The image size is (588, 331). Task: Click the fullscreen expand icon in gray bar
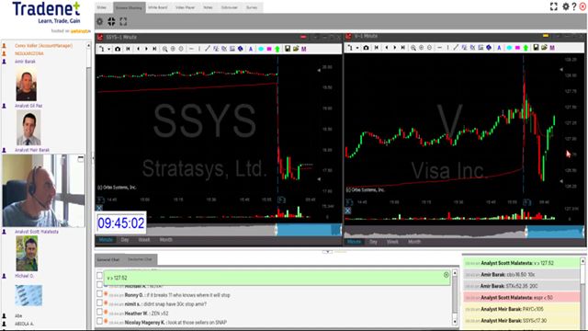point(123,22)
